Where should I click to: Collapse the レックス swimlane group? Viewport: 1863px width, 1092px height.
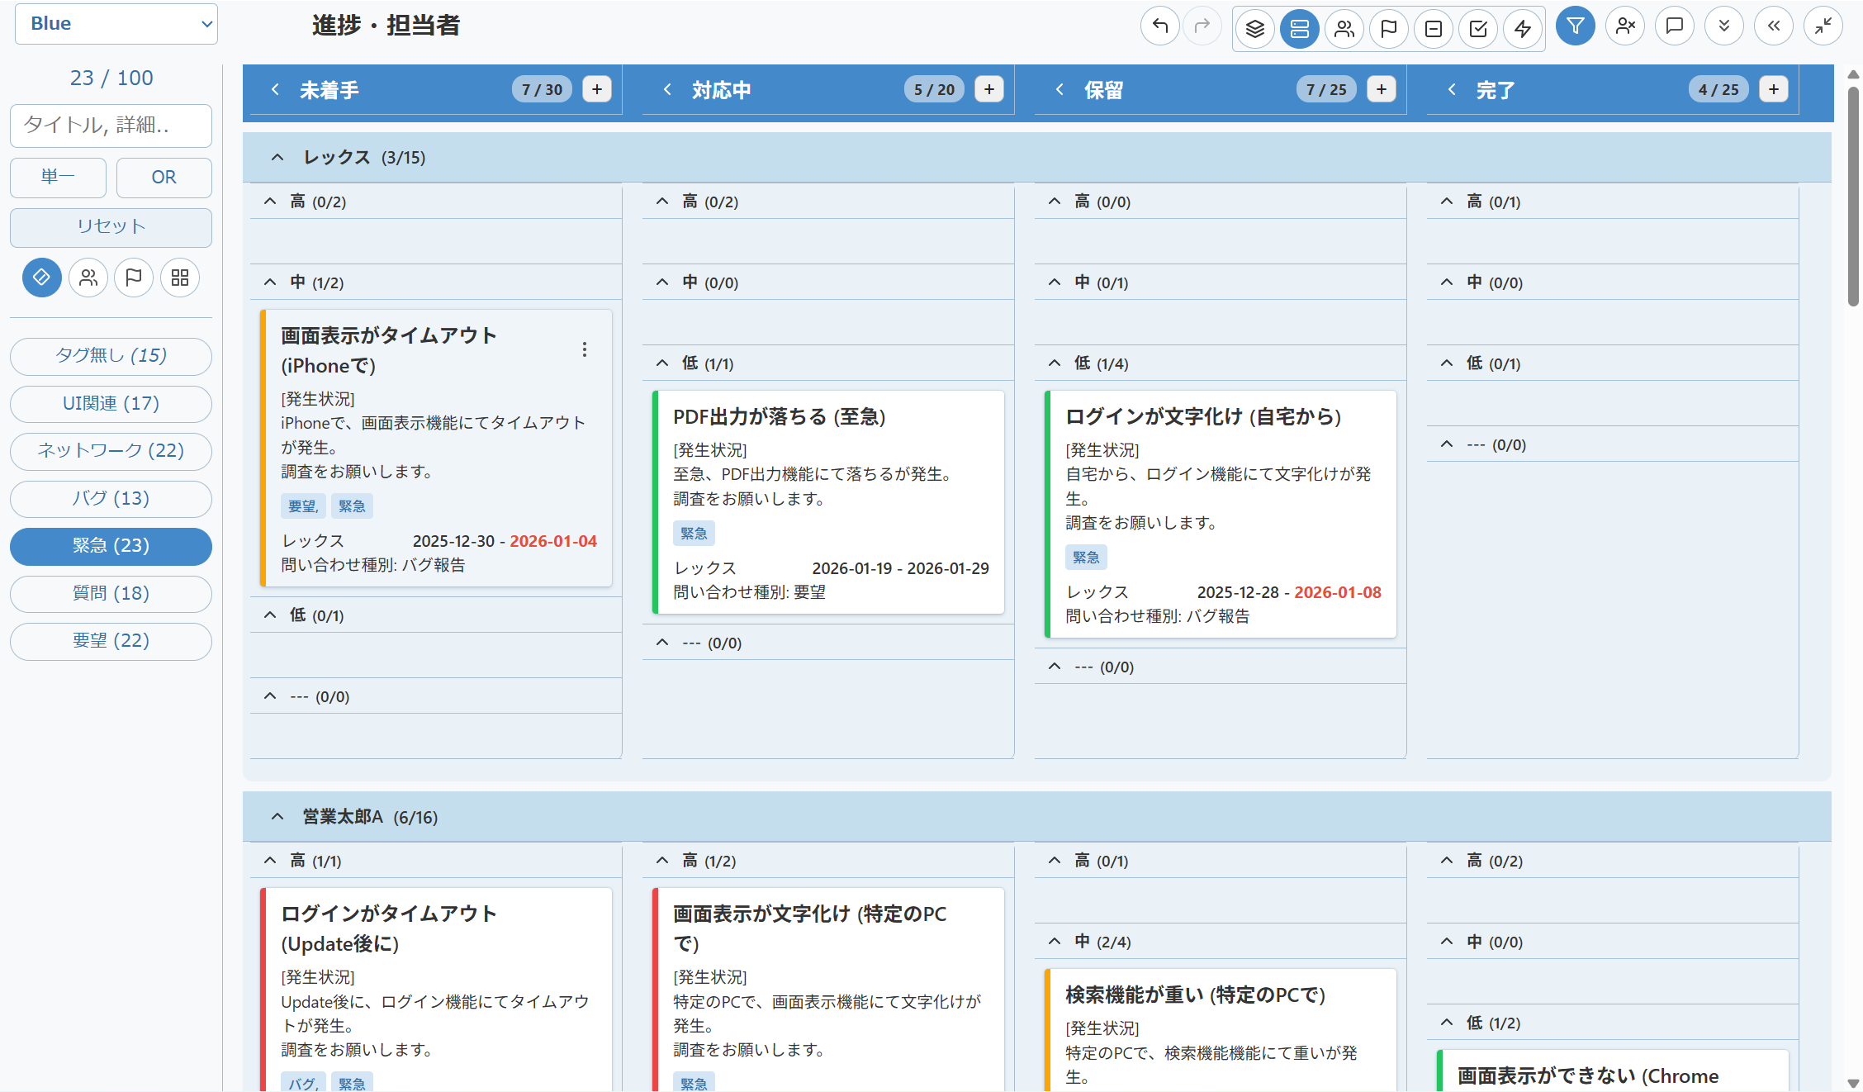[277, 157]
